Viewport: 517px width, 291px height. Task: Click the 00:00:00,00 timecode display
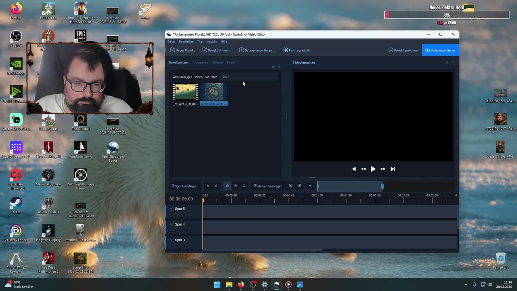(181, 199)
